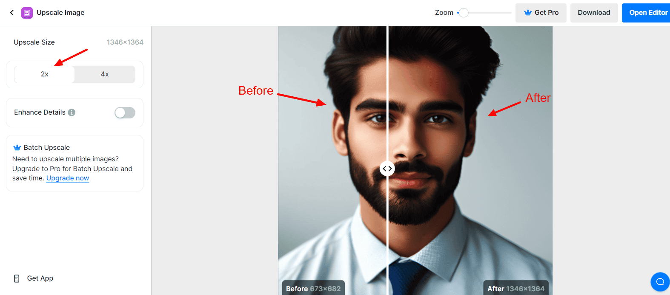670x295 pixels.
Task: Click the info icon beside Enhance Details
Action: click(x=72, y=112)
